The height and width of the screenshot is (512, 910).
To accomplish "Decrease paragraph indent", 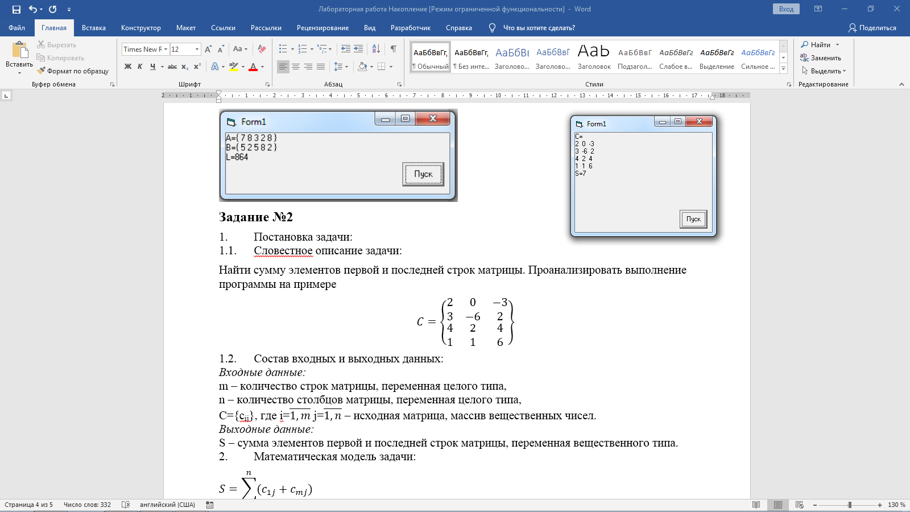I will point(345,49).
